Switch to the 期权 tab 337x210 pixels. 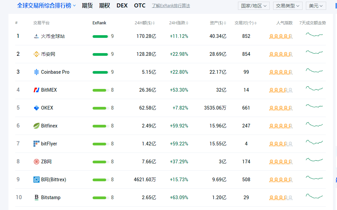point(105,6)
